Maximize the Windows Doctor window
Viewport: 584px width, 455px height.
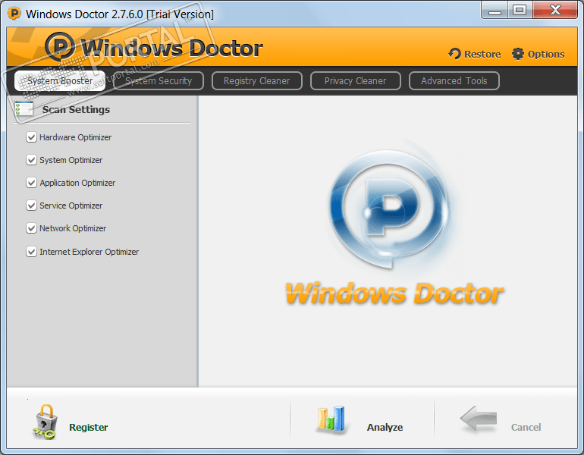520,10
